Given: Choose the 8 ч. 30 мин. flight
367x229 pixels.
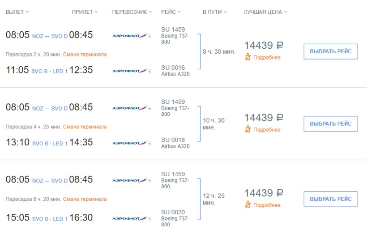Looking at the screenshot, I should pos(330,51).
